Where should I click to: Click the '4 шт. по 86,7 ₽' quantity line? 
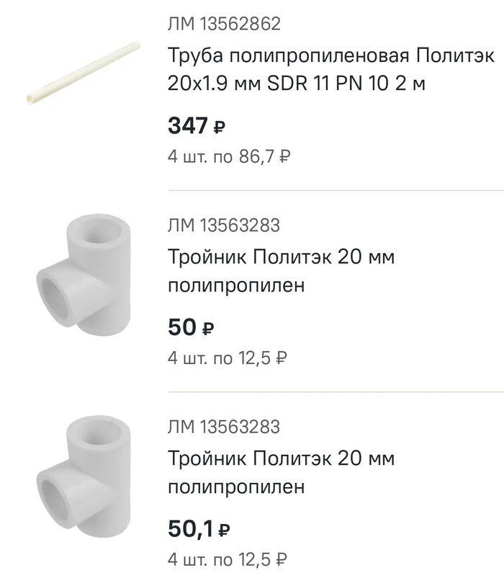229,156
